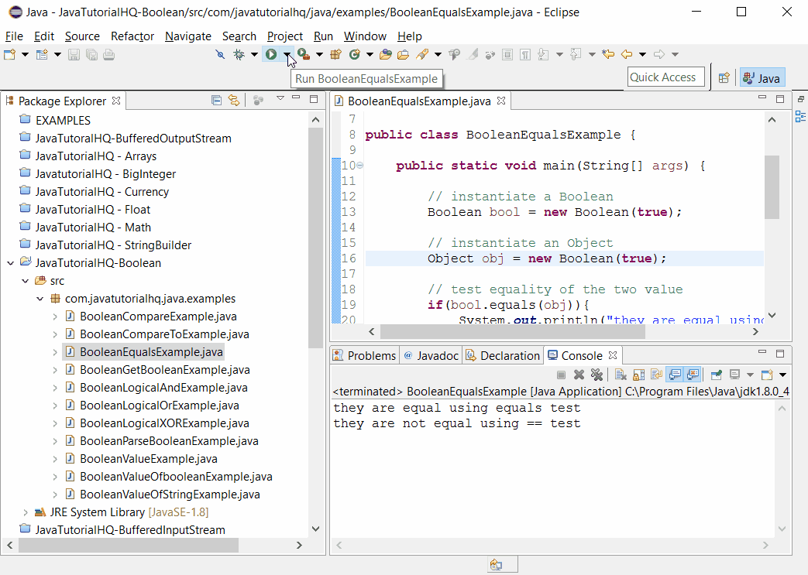Click Previous Annotation toolbar icon
This screenshot has width=808, height=575.
tap(576, 54)
